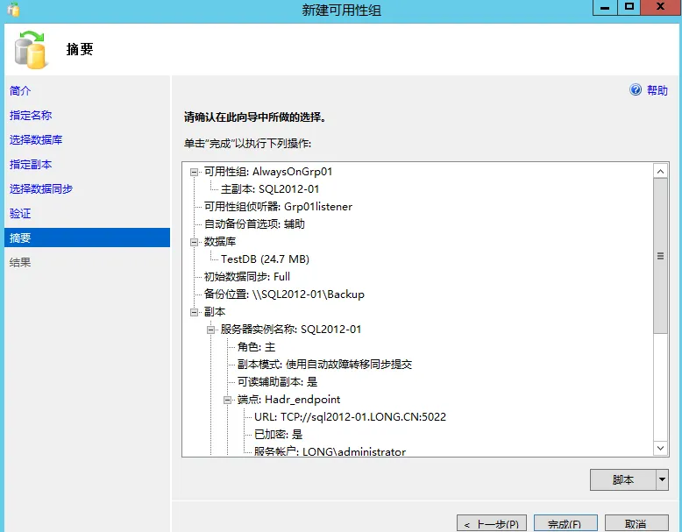Go to the 指定副本 step
682x532 pixels.
(x=31, y=165)
